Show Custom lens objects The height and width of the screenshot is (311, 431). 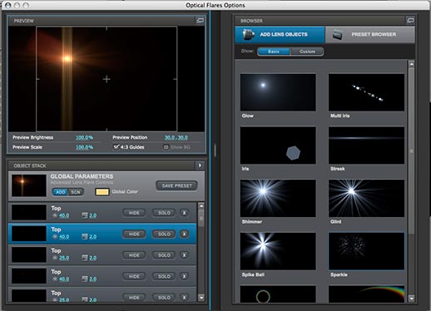click(x=307, y=52)
